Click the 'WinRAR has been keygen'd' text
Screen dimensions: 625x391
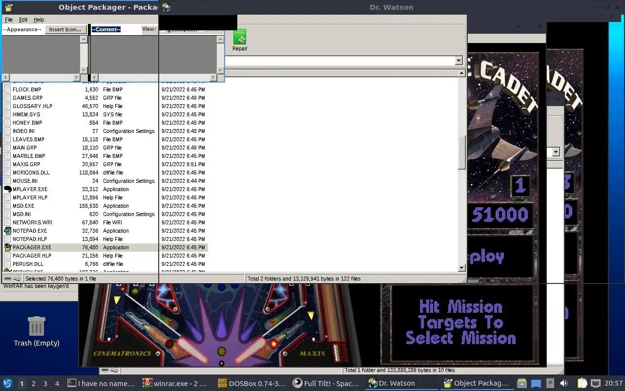(x=36, y=286)
